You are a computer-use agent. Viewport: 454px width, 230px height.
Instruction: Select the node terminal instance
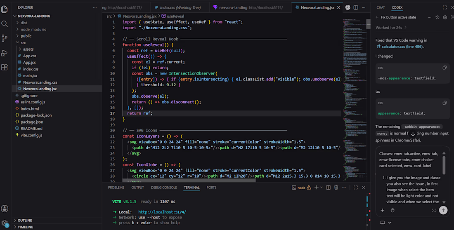pyautogui.click(x=301, y=188)
